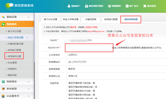The height and width of the screenshot is (99, 166).
Task: Open 自定义菜单设置 in the sidebar
Action: [x=16, y=38]
